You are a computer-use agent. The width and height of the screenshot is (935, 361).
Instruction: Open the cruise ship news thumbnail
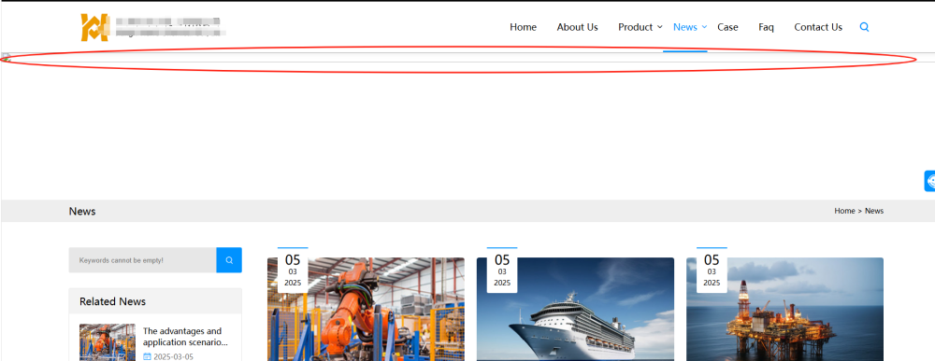point(575,310)
